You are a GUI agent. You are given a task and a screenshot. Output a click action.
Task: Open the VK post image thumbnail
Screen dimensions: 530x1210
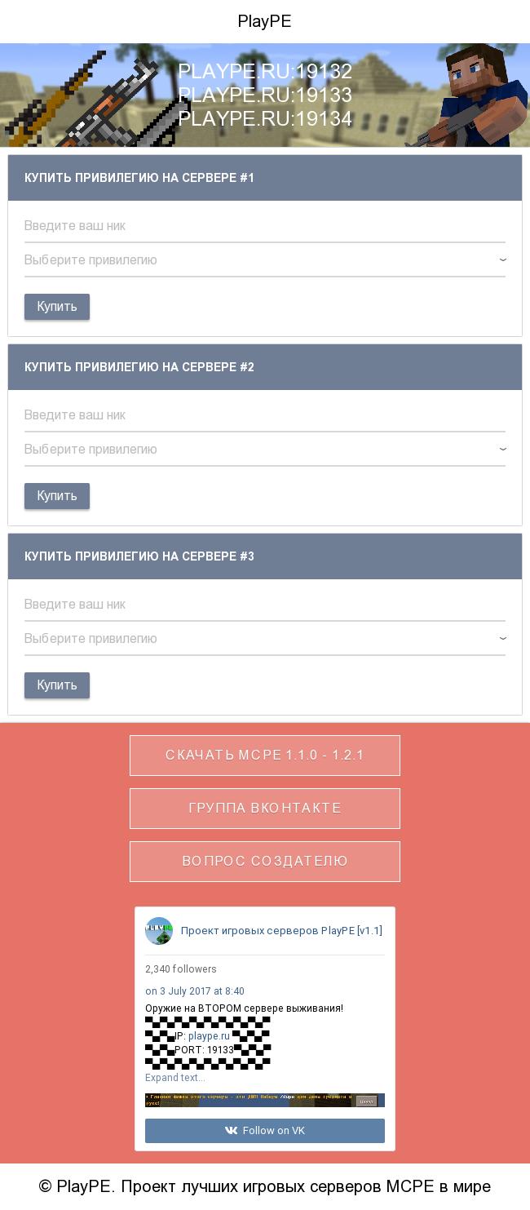point(264,1101)
